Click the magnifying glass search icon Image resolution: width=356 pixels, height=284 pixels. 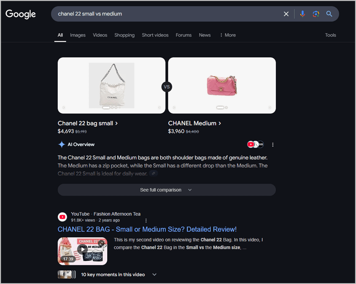[329, 14]
